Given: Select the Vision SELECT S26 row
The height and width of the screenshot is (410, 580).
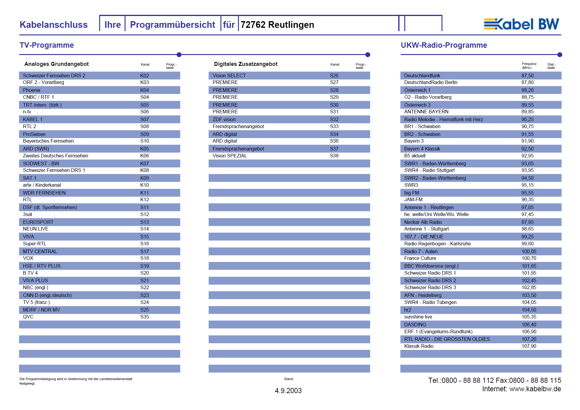Looking at the screenshot, I should tap(289, 76).
